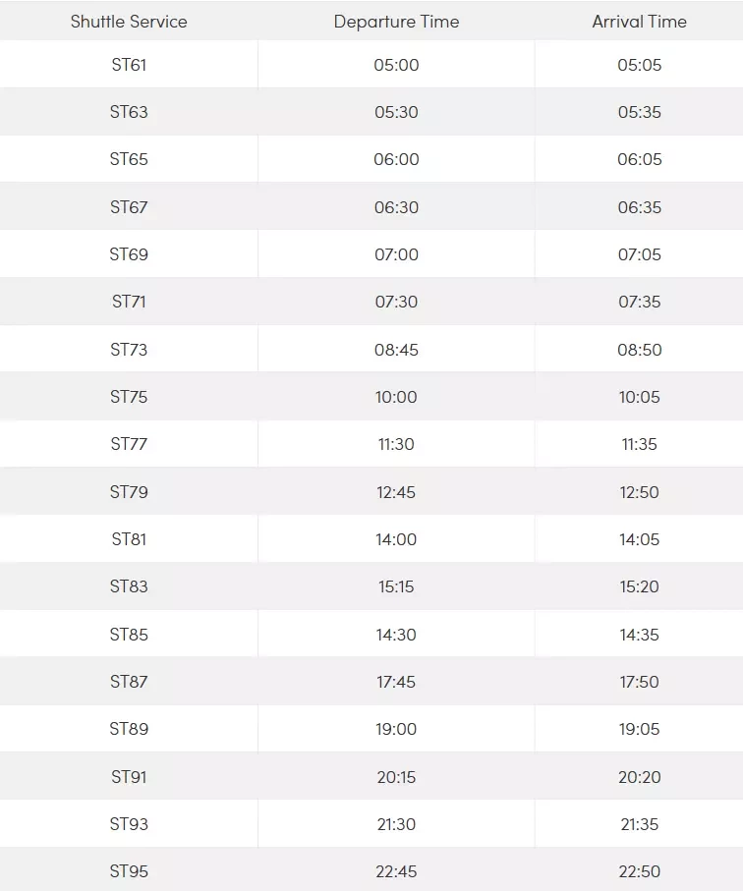Select the ST81 shuttle service cell
The width and height of the screenshot is (743, 891).
(129, 538)
